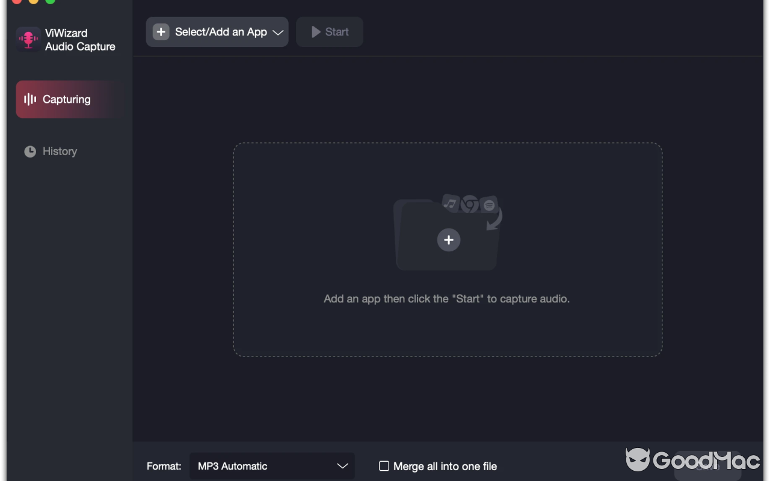Click the plus circle inside the folder graphic
Viewport: 770px width, 481px height.
(449, 240)
